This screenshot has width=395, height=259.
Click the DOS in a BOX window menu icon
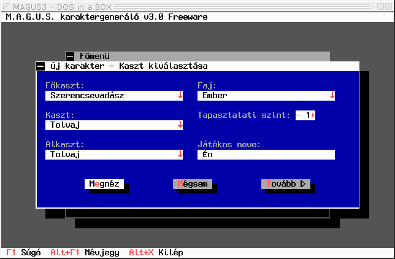pyautogui.click(x=6, y=7)
